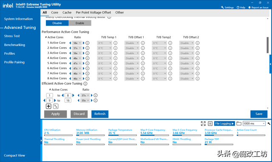The width and height of the screenshot is (272, 162).
Task: Refresh the tuning values
Action: [100, 114]
